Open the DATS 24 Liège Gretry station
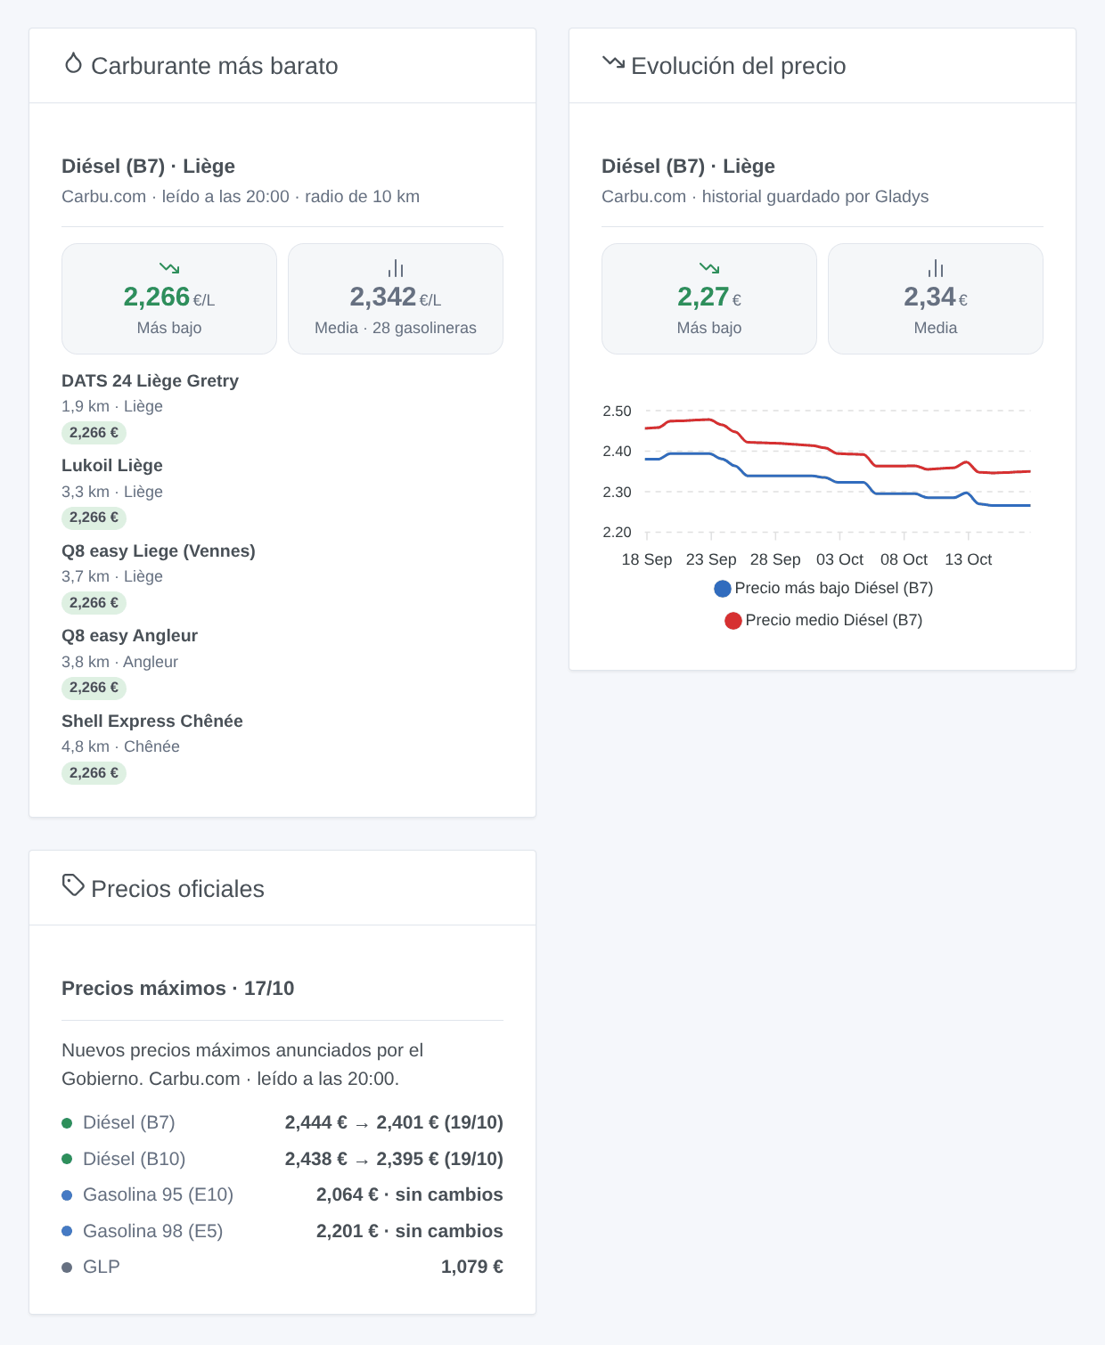1105x1345 pixels. [150, 381]
